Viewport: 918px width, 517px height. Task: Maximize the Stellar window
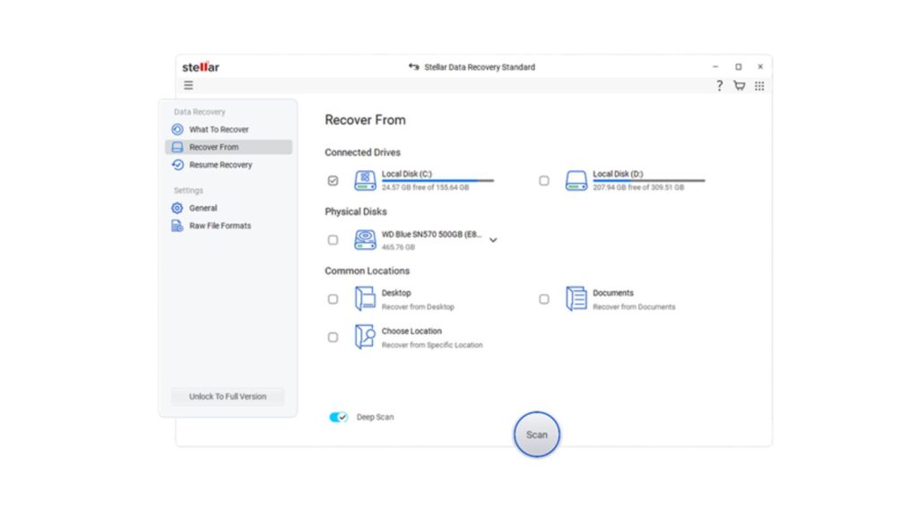coord(739,66)
